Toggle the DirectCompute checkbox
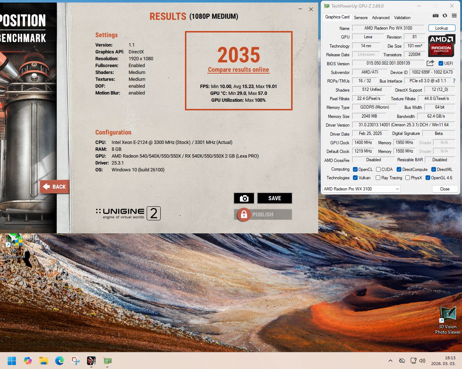Screen dimensions: 462x369 399,170
